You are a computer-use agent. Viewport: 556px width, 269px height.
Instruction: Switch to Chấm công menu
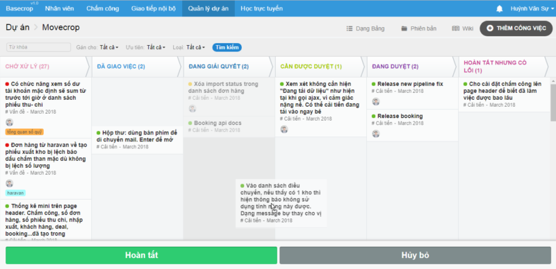[102, 8]
